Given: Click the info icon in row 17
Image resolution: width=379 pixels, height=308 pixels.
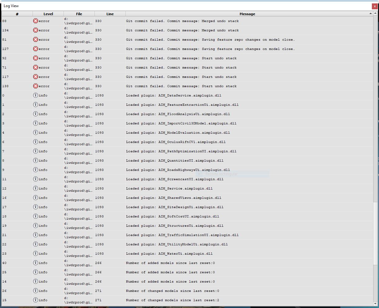Looking at the screenshot, I should coord(36,207).
